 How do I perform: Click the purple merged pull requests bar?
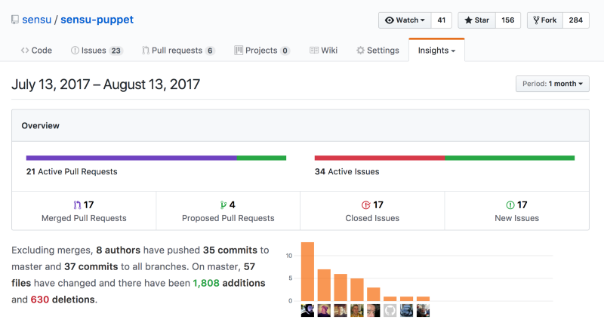[x=131, y=158]
